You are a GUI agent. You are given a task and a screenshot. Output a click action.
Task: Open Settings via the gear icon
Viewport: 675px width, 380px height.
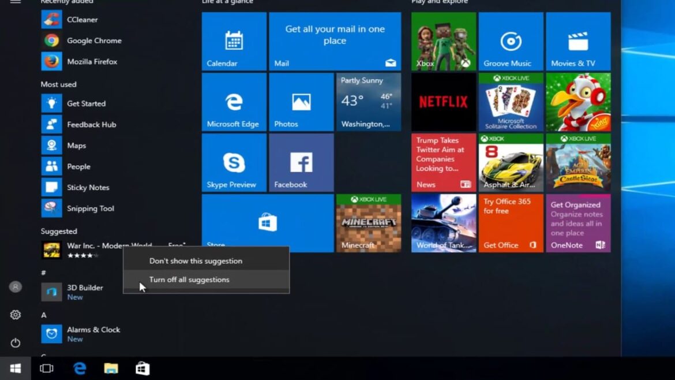pyautogui.click(x=16, y=315)
